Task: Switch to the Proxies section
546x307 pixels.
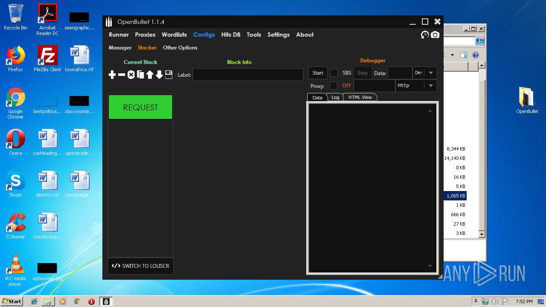Action: click(x=145, y=35)
